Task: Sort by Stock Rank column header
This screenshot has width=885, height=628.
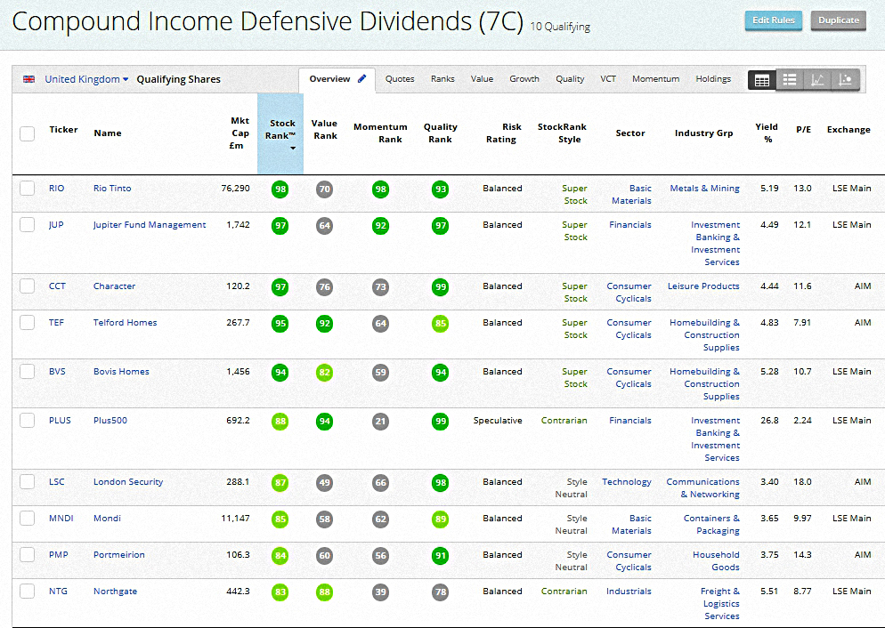Action: 280,133
